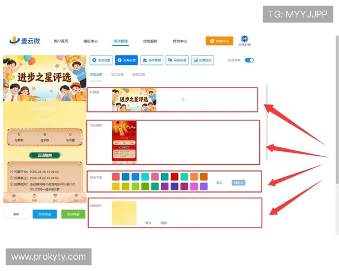The width and height of the screenshot is (339, 271).
Task: Pick the dark orange color swatch
Action: [x=203, y=177]
